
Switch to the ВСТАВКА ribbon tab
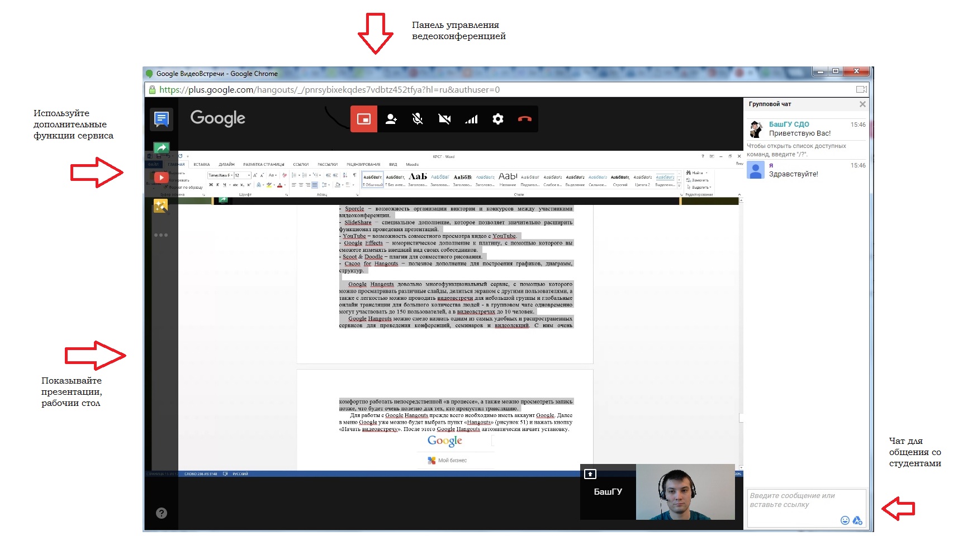click(201, 165)
